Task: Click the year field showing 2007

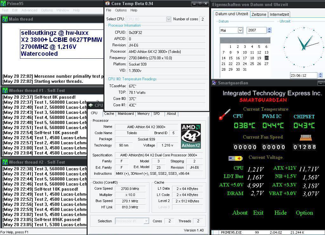Action: click(x=256, y=30)
